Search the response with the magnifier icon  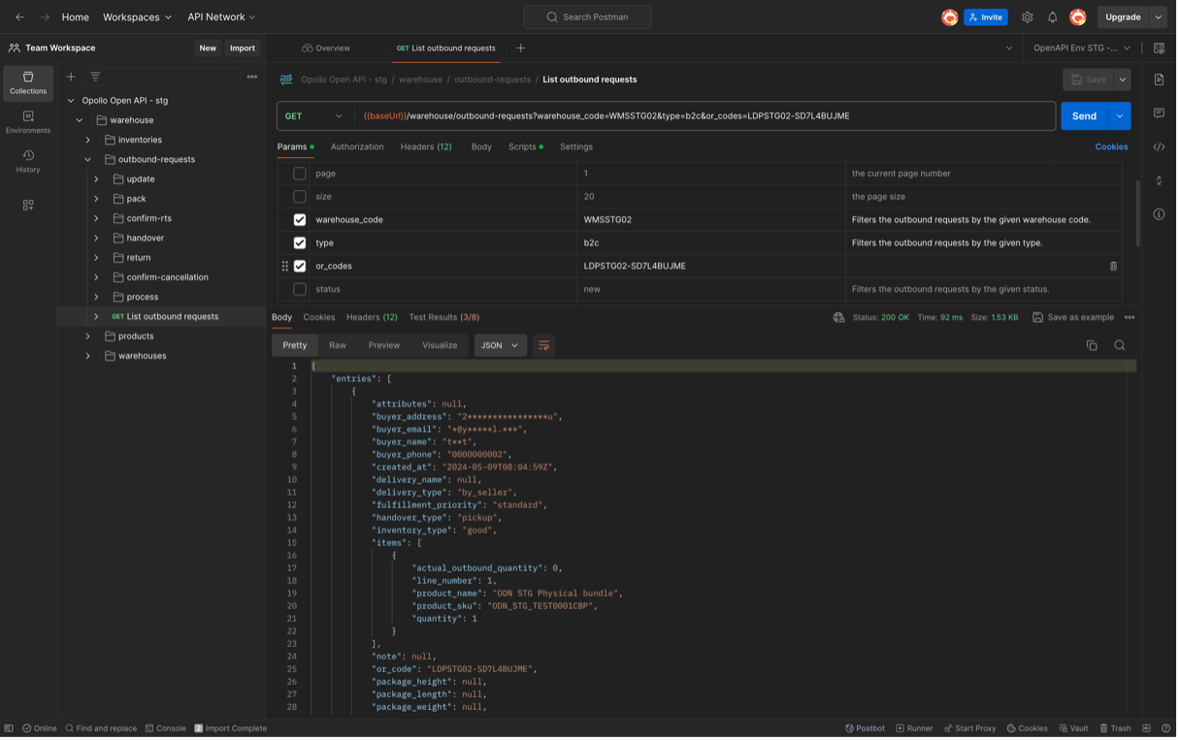point(1124,346)
